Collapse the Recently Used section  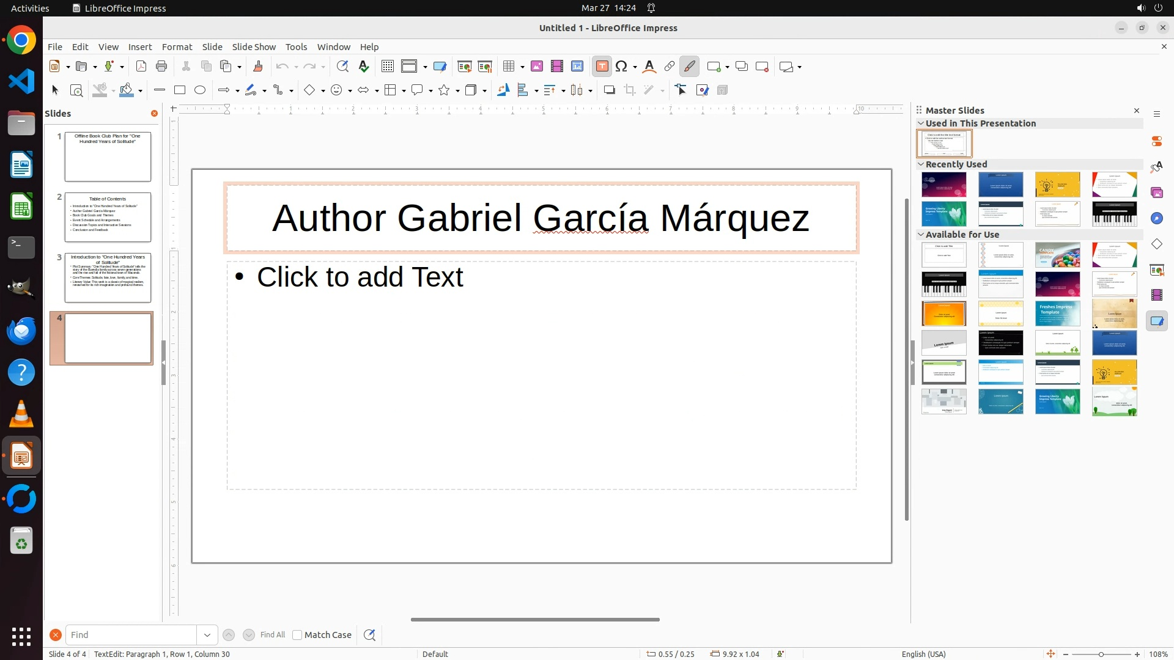click(921, 164)
